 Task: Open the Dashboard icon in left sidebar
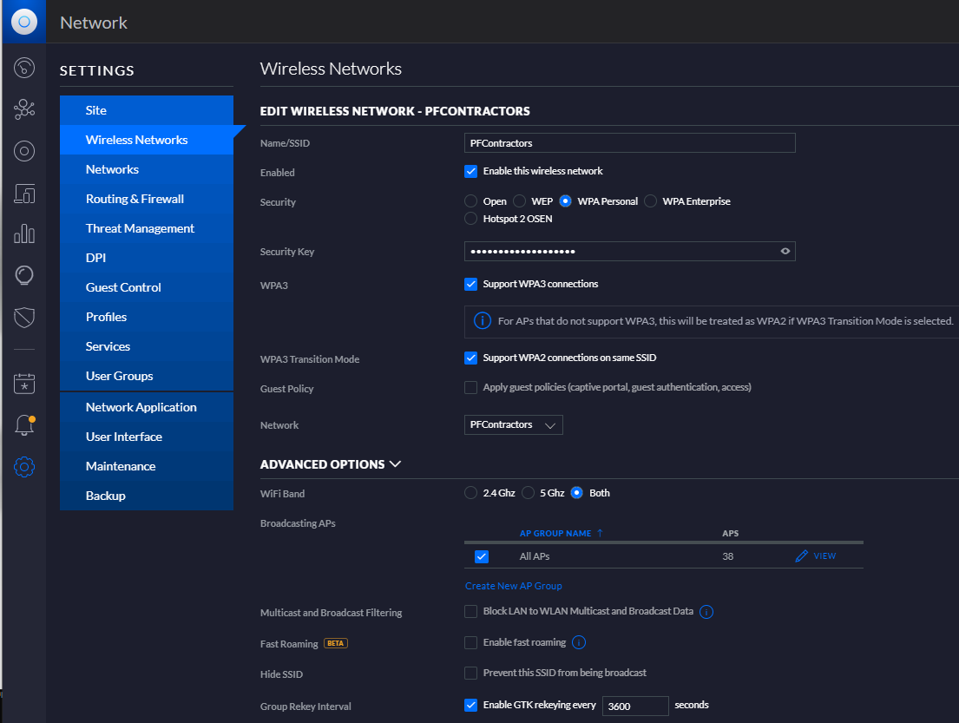point(24,68)
